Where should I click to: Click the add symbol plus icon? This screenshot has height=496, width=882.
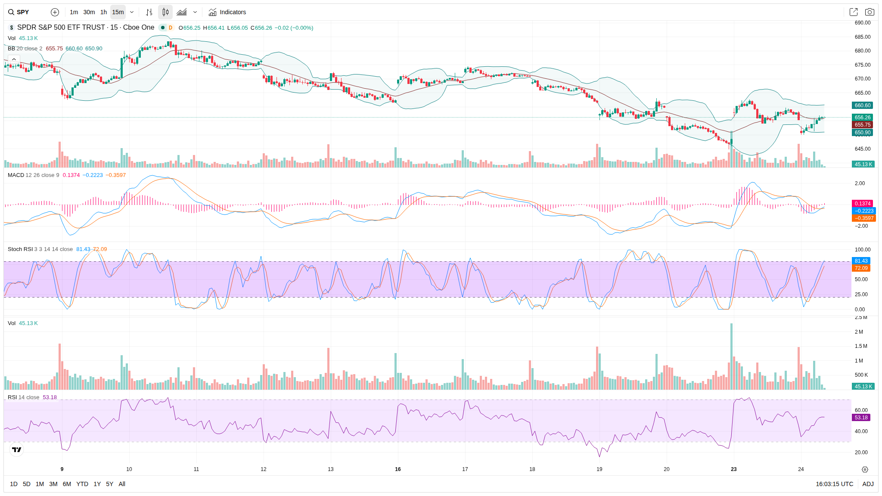click(x=55, y=12)
